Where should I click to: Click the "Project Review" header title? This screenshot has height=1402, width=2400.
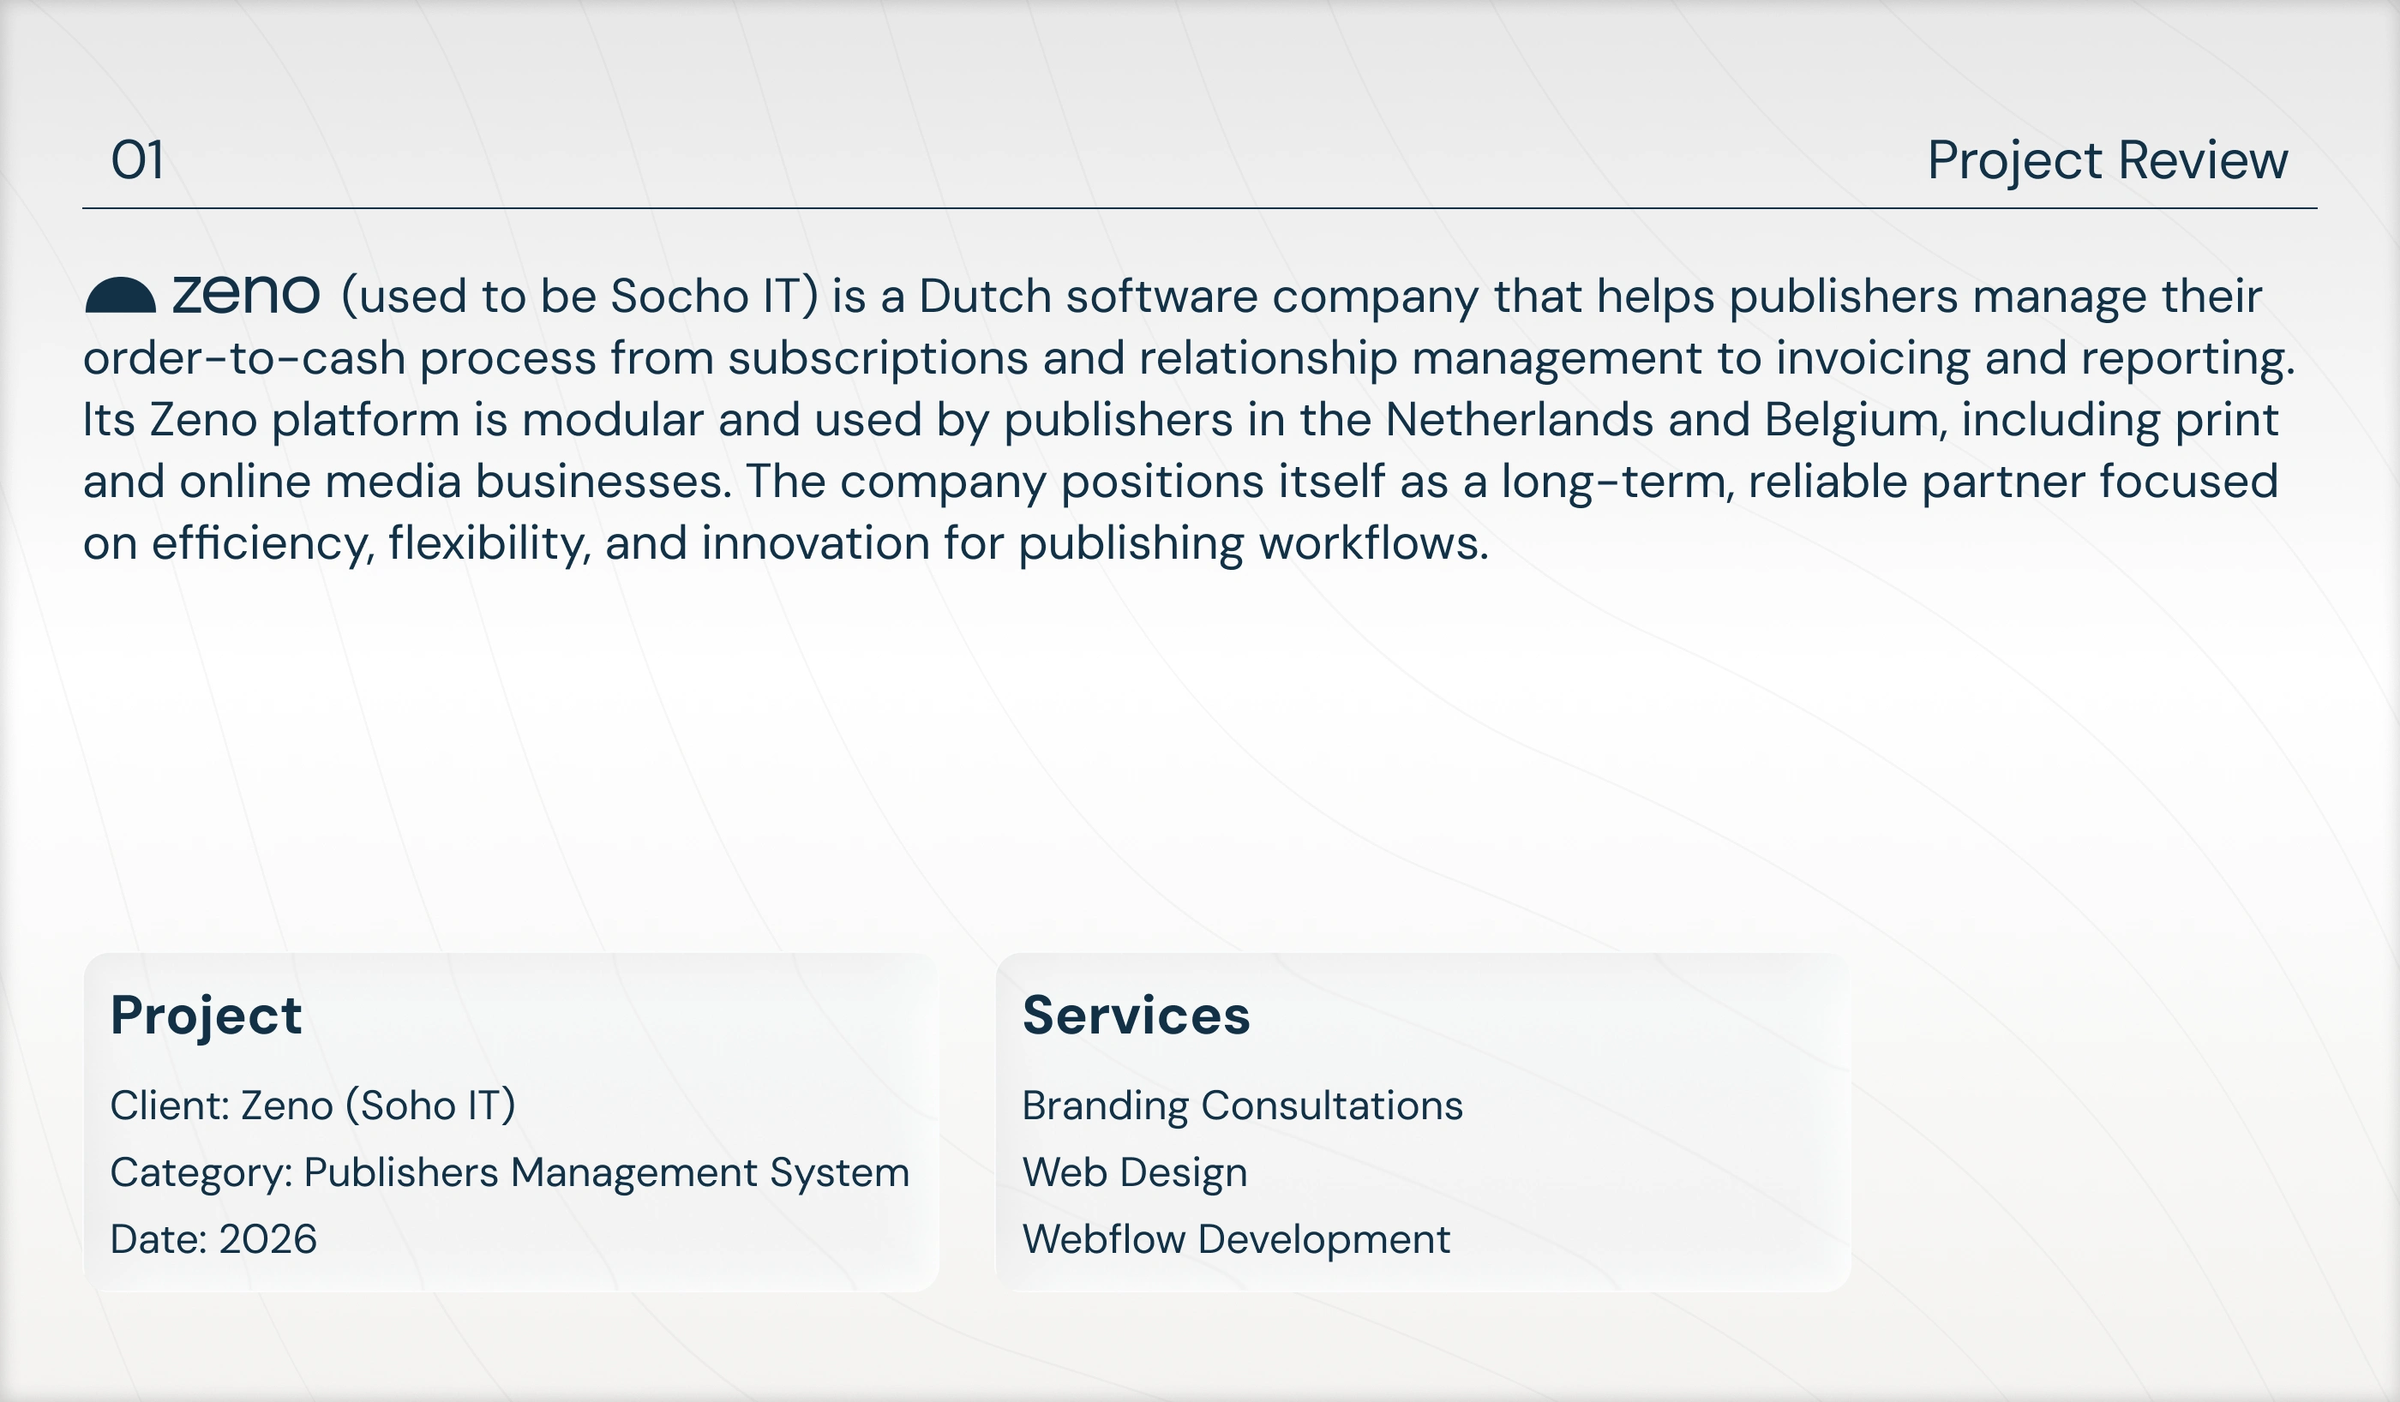click(x=2107, y=160)
